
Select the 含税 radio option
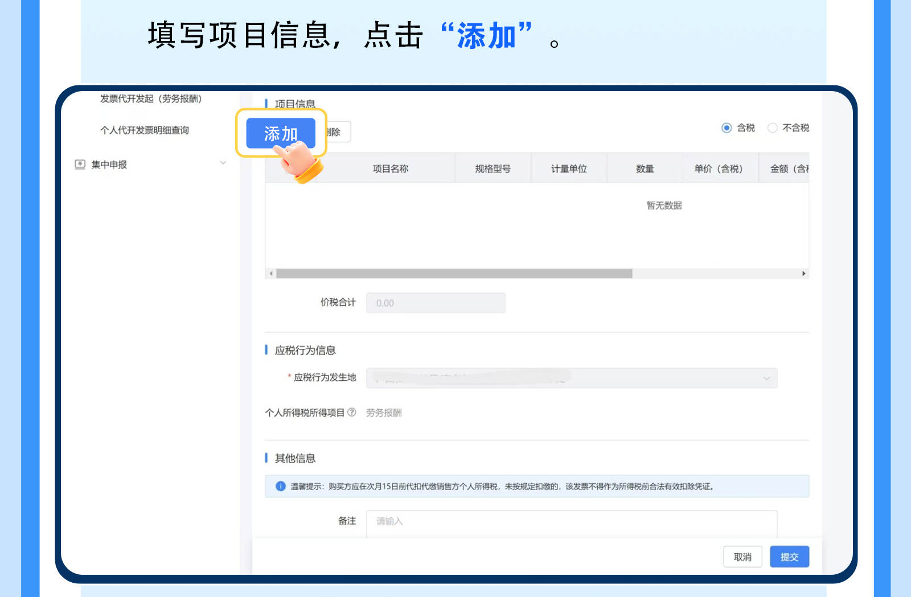(727, 128)
